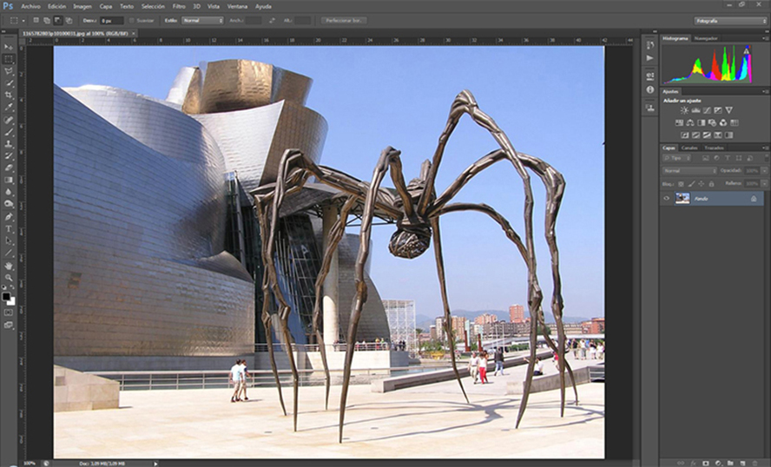
Task: Open the Actions panel play icon
Action: (x=650, y=58)
